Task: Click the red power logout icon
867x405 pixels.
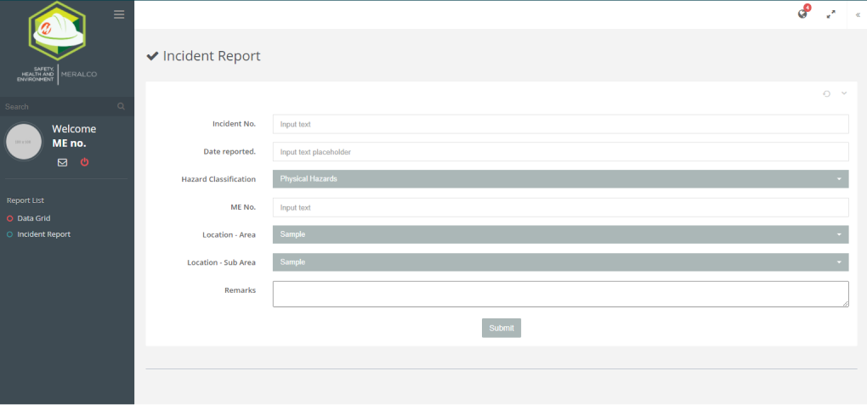Action: click(x=84, y=162)
